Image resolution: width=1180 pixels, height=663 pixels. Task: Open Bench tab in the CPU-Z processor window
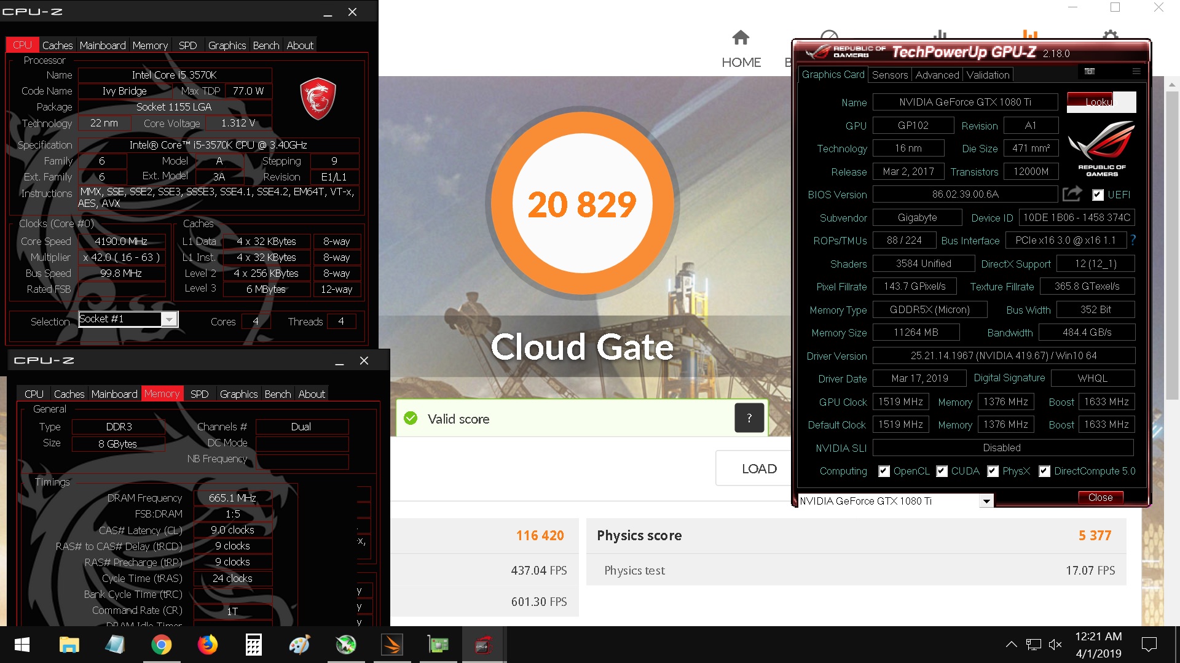pos(265,45)
